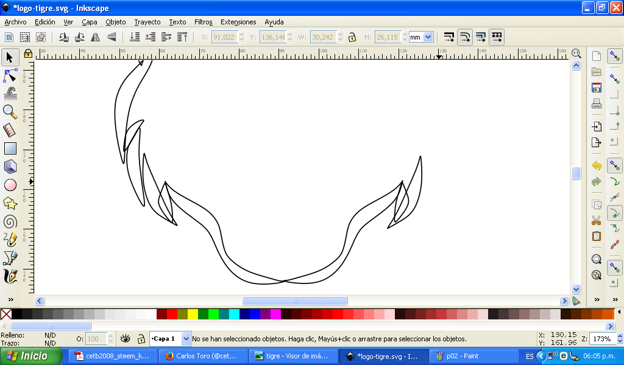Image resolution: width=624 pixels, height=365 pixels.
Task: Undo the last action
Action: 596,165
